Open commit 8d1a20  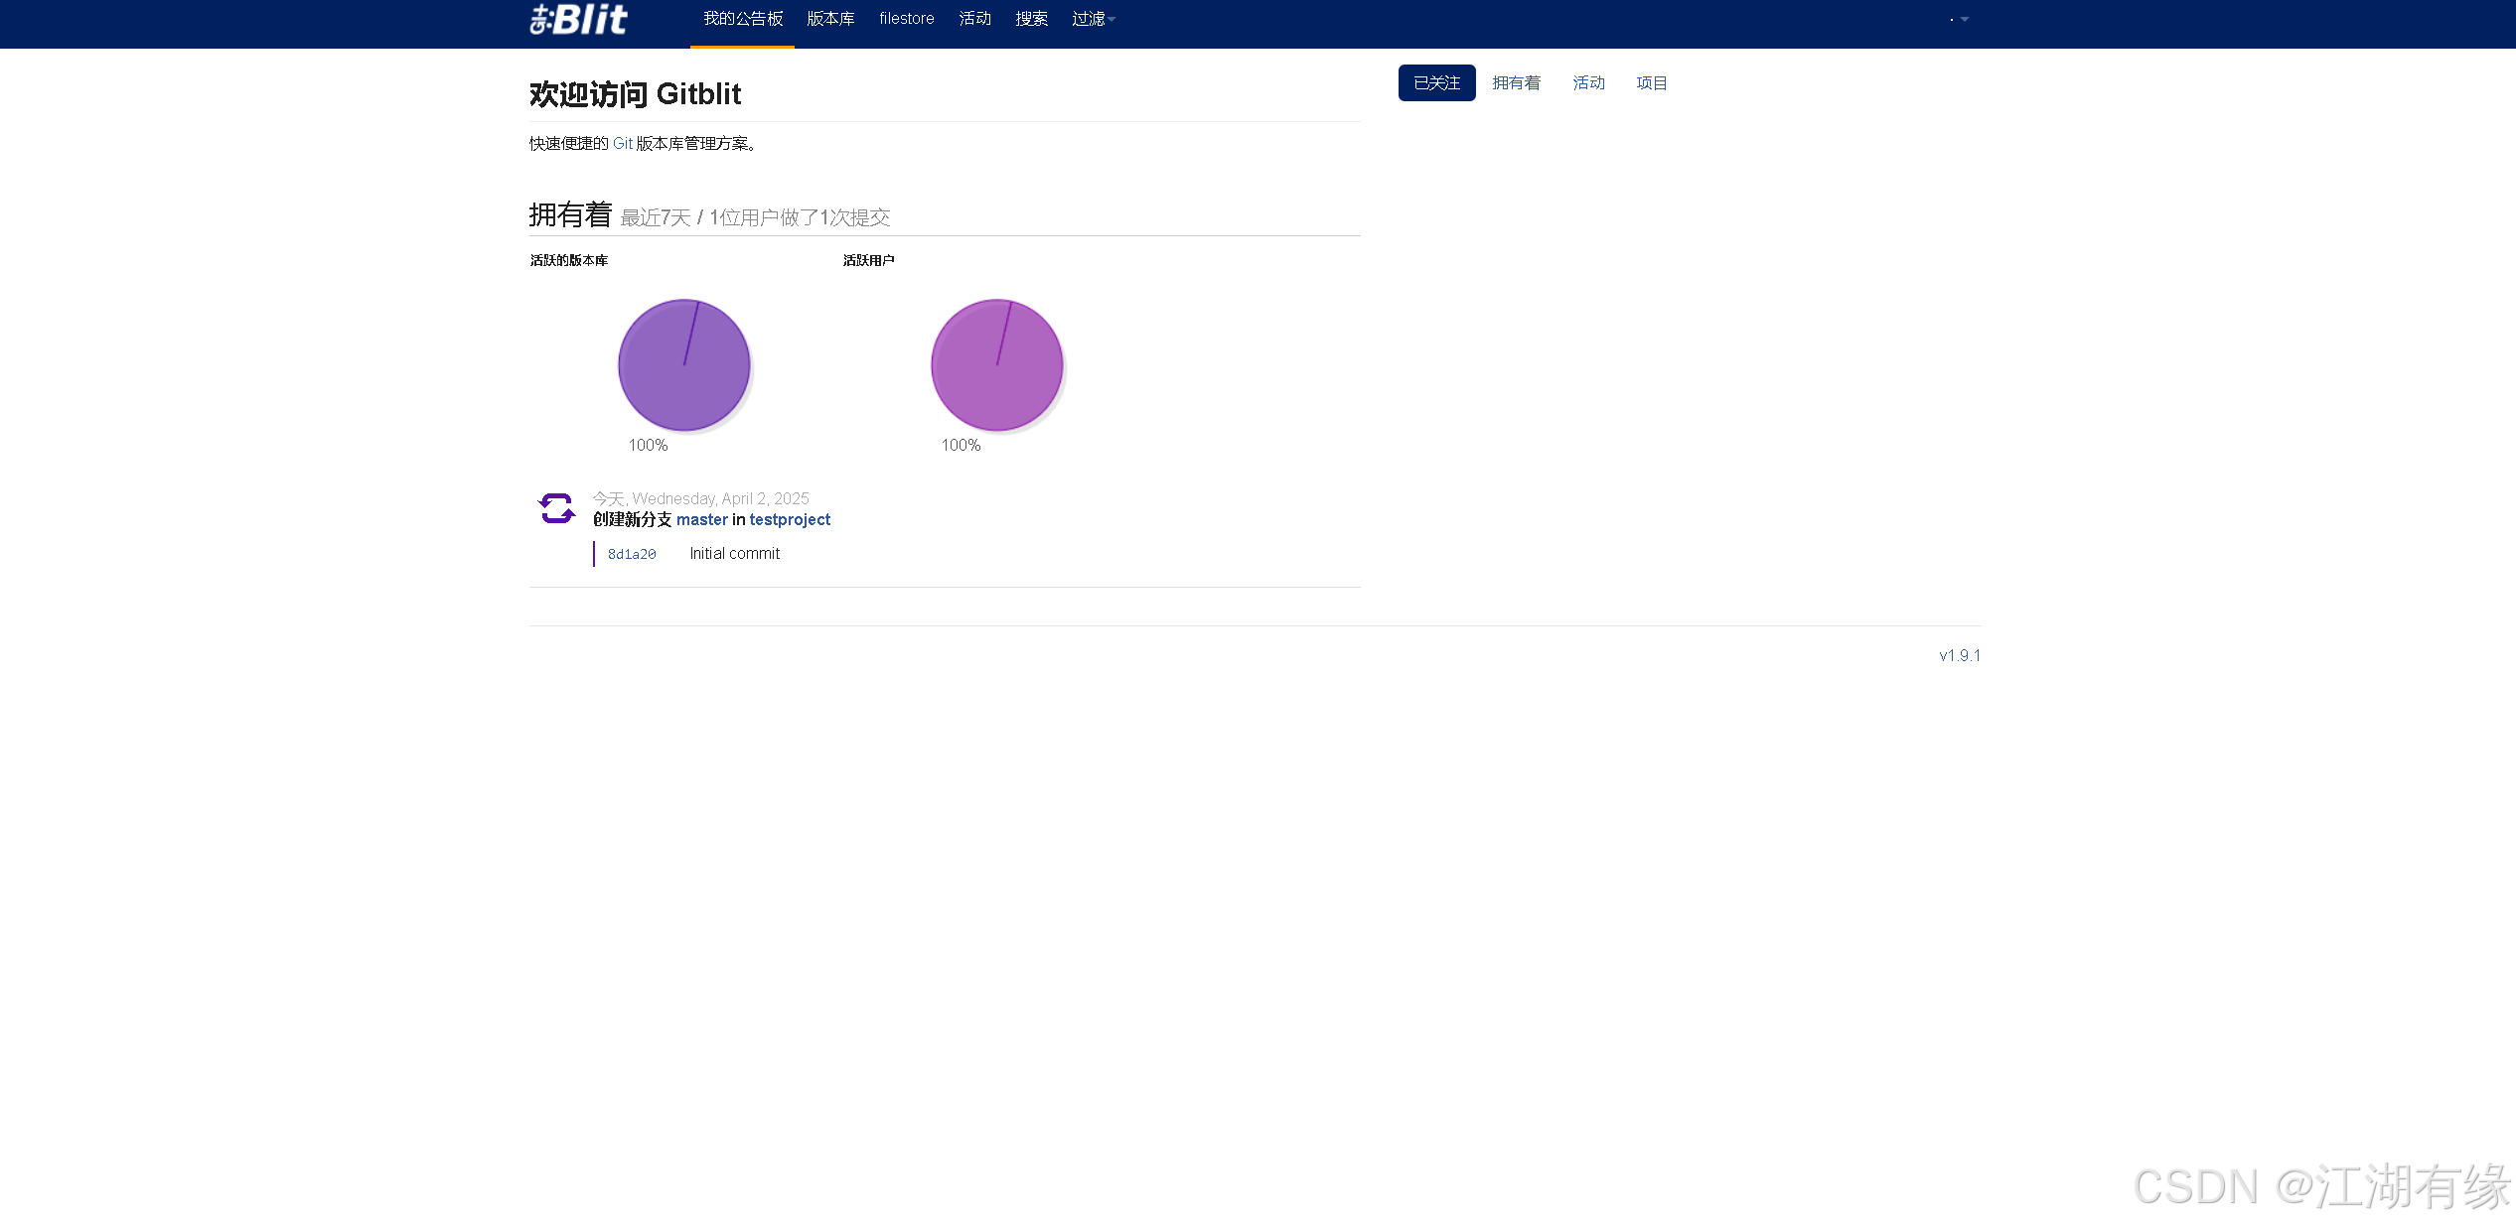click(632, 555)
